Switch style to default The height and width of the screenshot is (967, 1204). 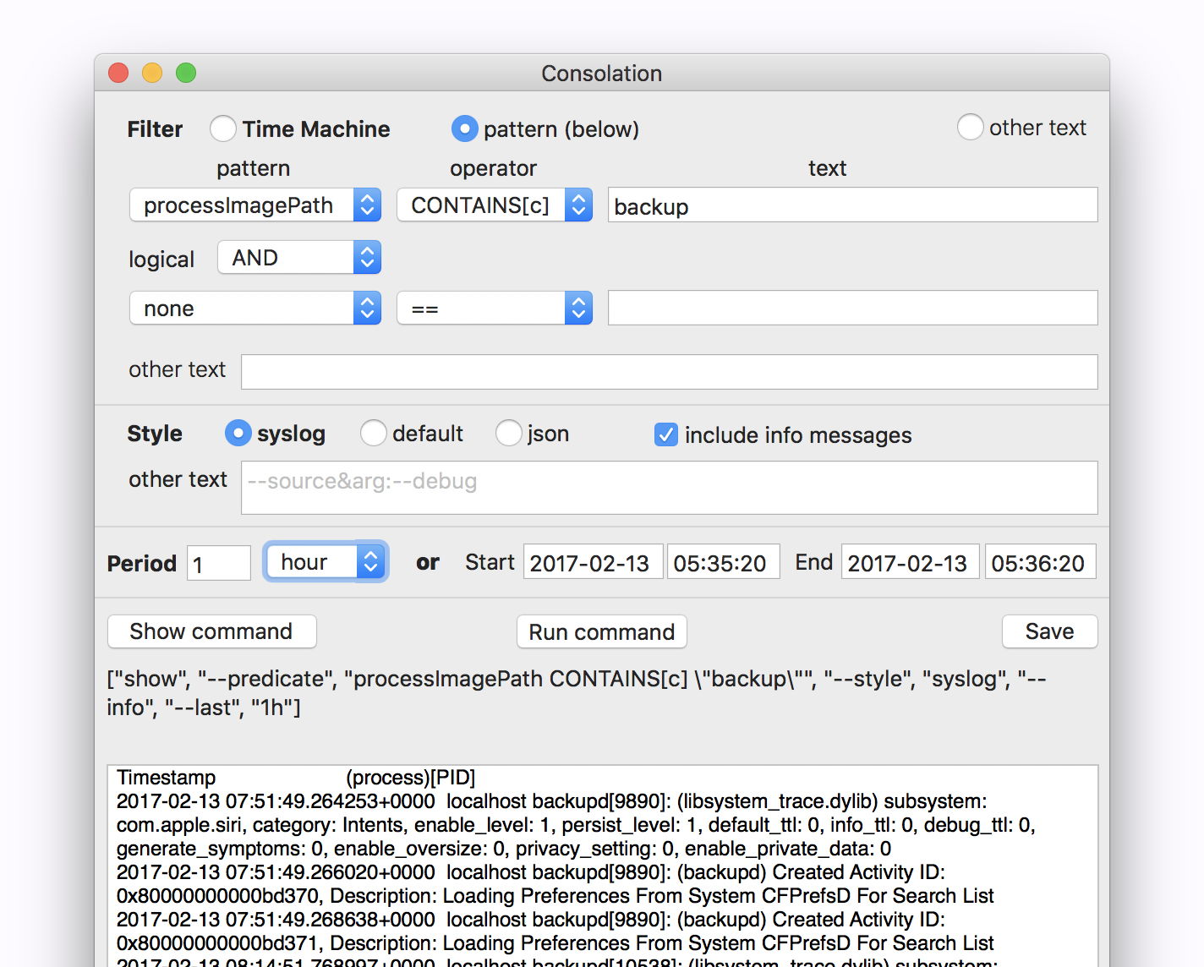pos(374,433)
